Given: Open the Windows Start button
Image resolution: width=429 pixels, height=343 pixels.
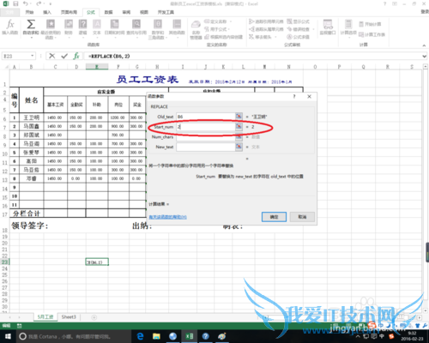Looking at the screenshot, I should click(x=8, y=336).
